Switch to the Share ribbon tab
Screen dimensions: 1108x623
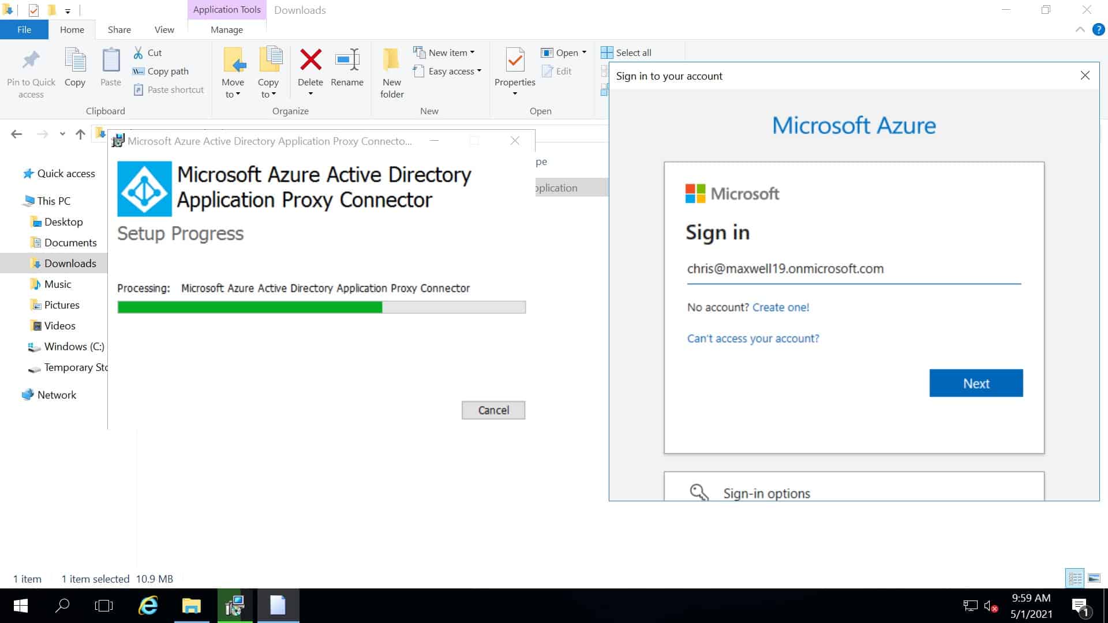point(119,29)
